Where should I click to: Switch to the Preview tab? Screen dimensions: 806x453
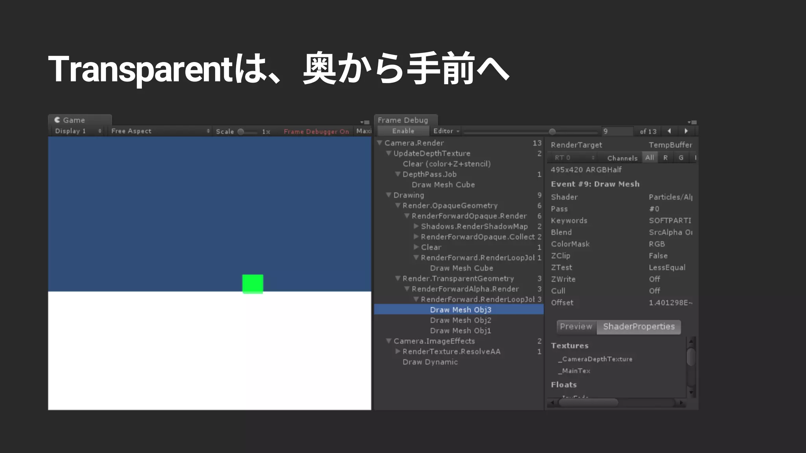[x=576, y=327]
